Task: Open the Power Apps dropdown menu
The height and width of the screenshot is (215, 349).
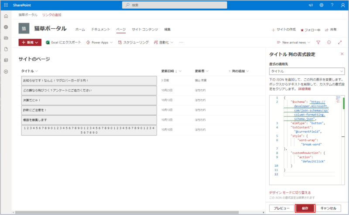Action: [x=99, y=43]
